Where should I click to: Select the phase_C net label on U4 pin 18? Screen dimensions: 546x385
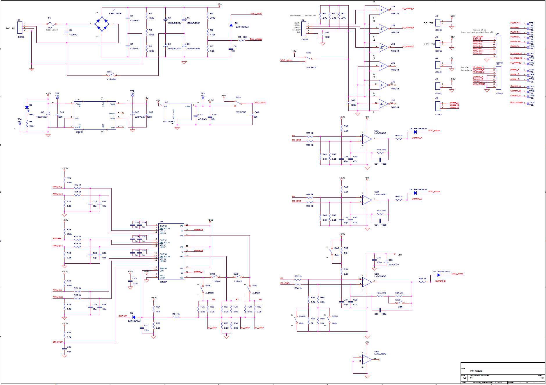click(199, 271)
